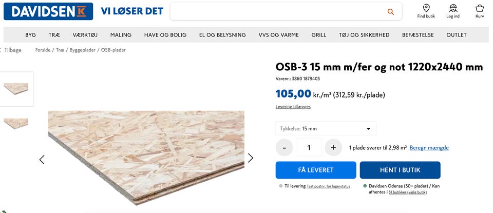Image resolution: width=493 pixels, height=213 pixels.
Task: Open the Kurv shopping basket
Action: (480, 11)
